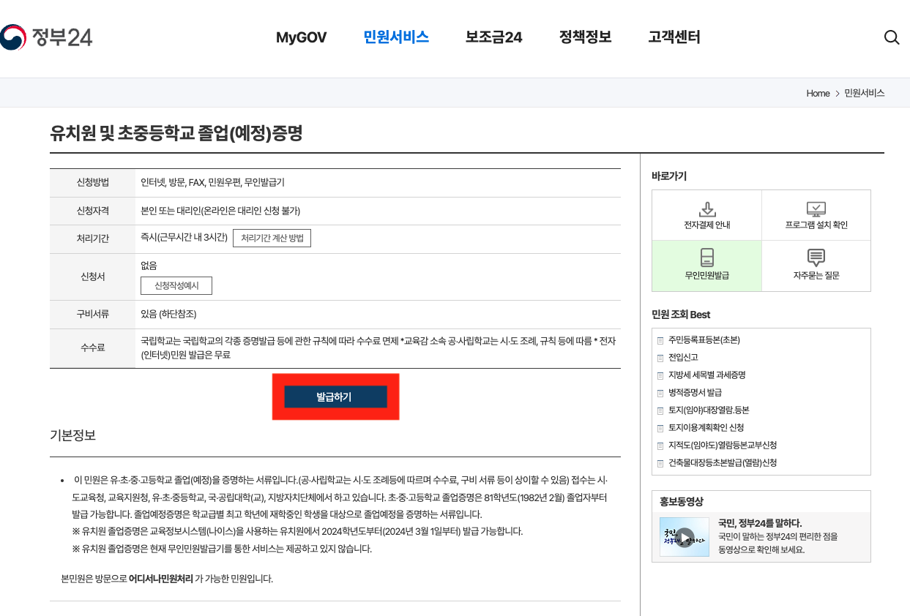Select the 보조금24 navigation menu

(x=493, y=37)
